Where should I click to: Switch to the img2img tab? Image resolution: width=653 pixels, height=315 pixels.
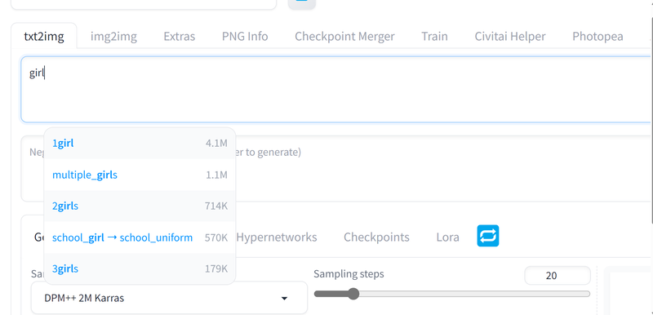[x=113, y=36]
